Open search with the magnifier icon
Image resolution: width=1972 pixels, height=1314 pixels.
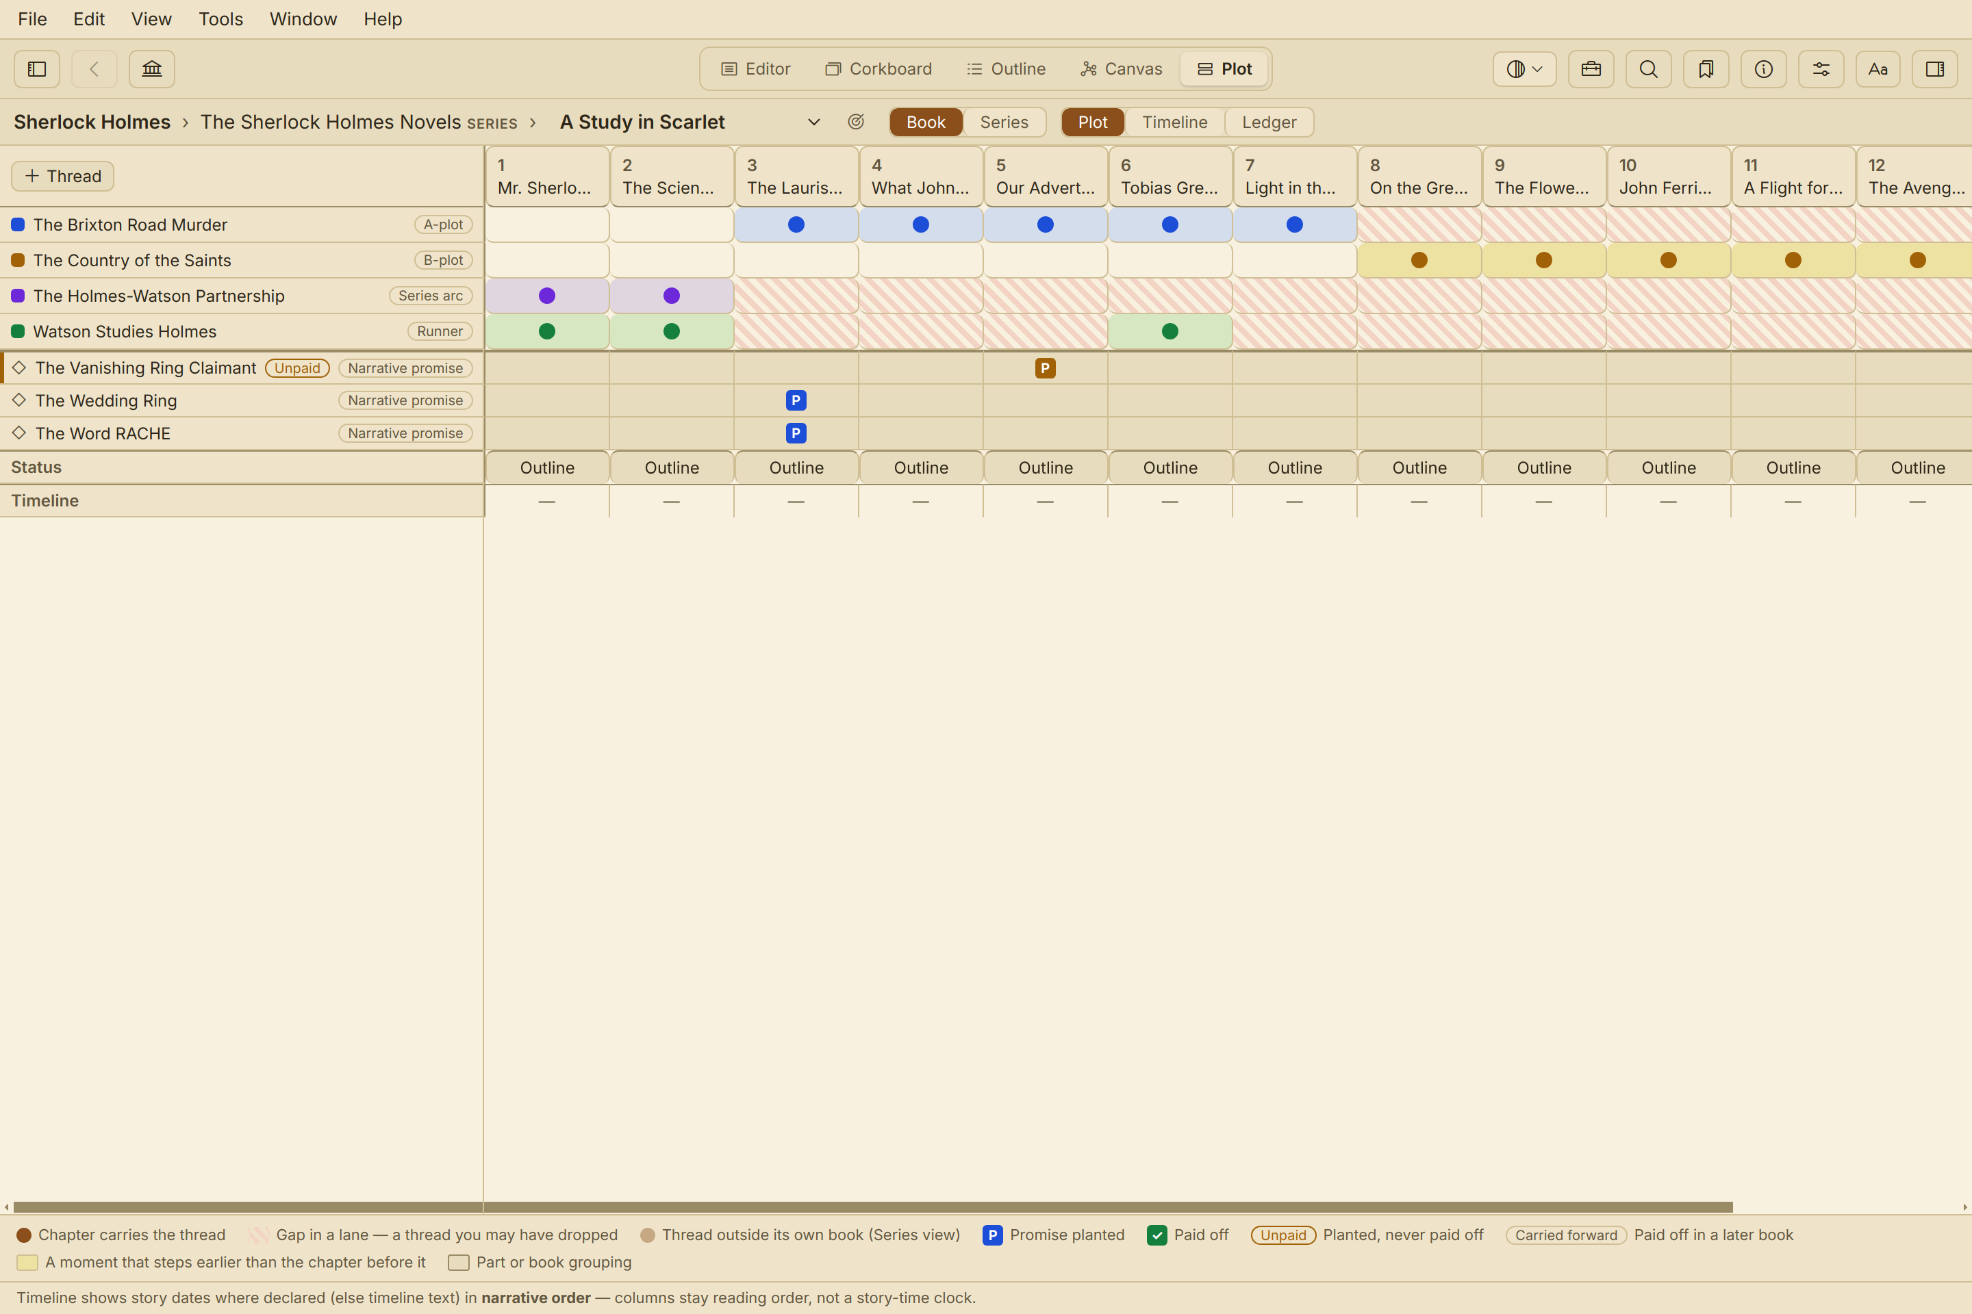click(x=1648, y=68)
